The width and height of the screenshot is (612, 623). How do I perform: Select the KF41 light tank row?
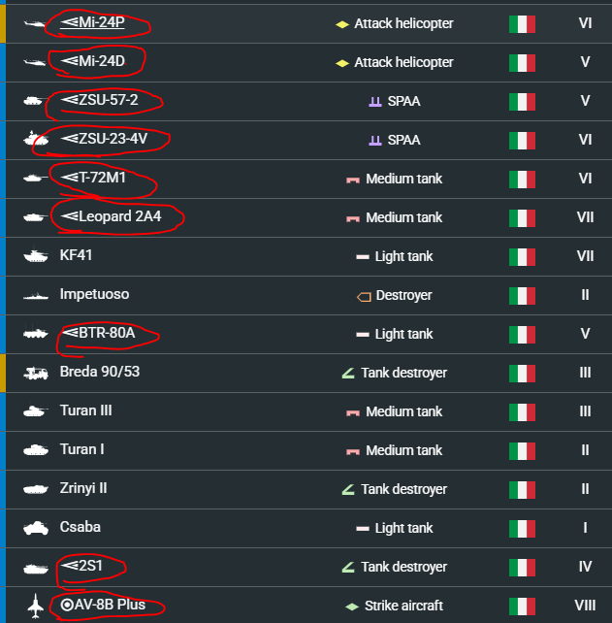tap(309, 256)
